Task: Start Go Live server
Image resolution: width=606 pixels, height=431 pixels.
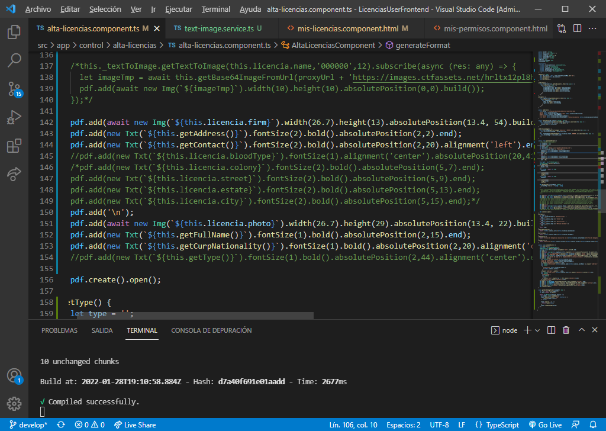Action: 545,425
